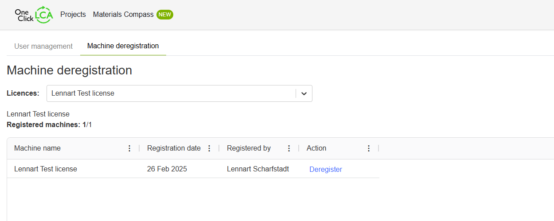
Task: Click the One Click LCA logo
Action: pyautogui.click(x=34, y=15)
